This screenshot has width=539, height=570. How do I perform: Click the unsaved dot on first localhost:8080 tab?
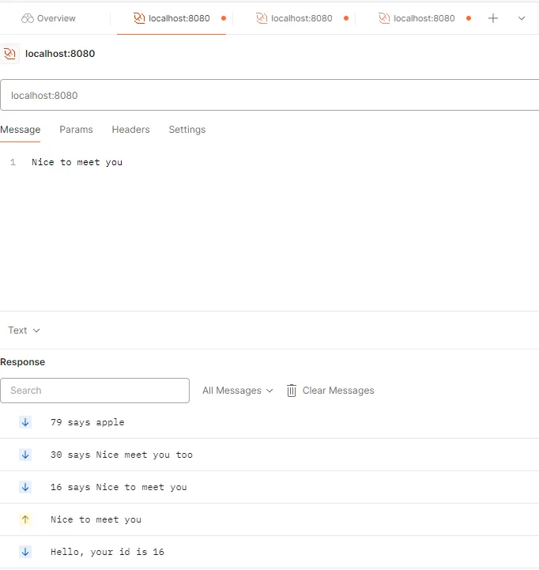pos(224,18)
